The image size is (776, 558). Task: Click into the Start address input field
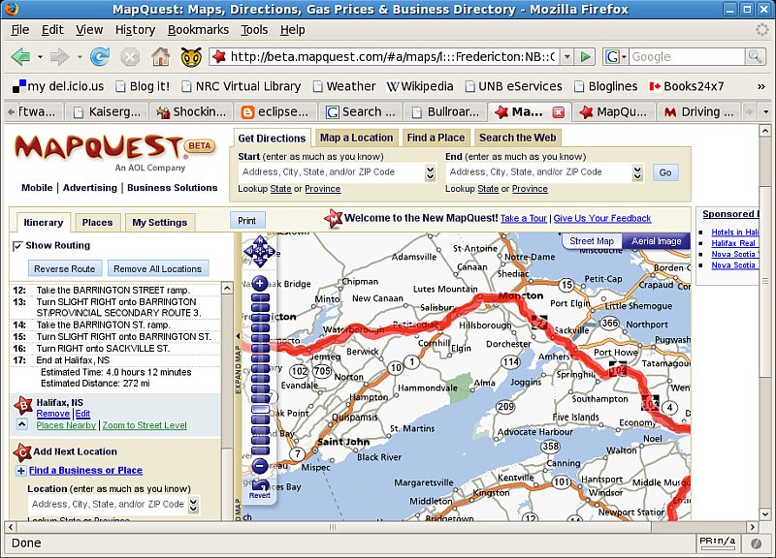click(331, 172)
